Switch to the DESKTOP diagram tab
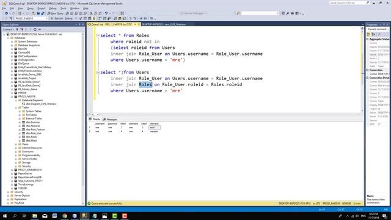The height and width of the screenshot is (220, 391). (164, 24)
